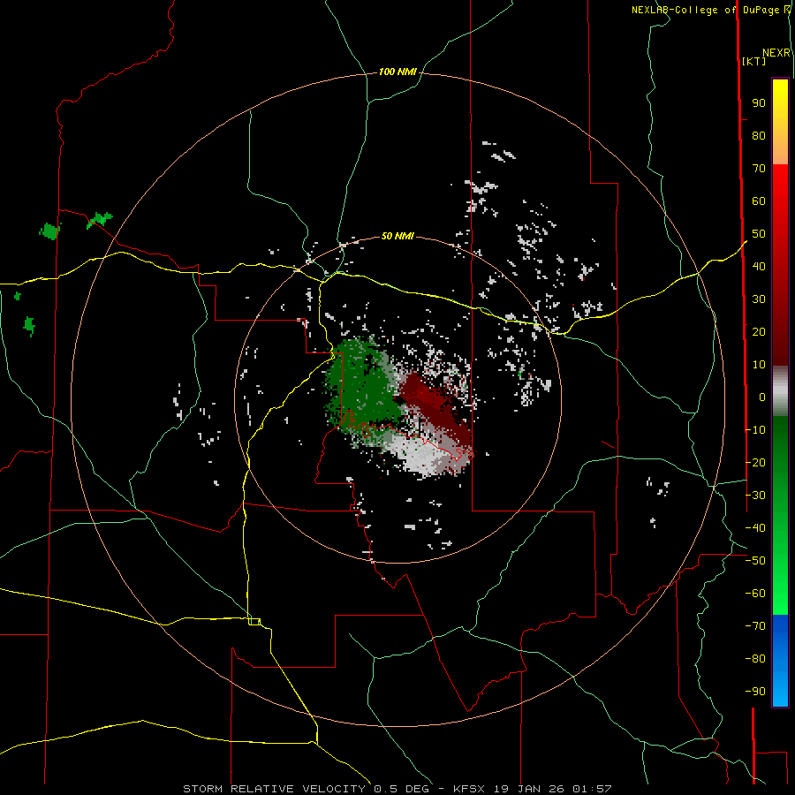Click the positive 90 scale value
Image resolution: width=795 pixels, height=795 pixels.
tap(759, 103)
